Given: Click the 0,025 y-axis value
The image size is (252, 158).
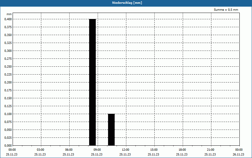Looking at the screenshot, I should coord(8,138).
